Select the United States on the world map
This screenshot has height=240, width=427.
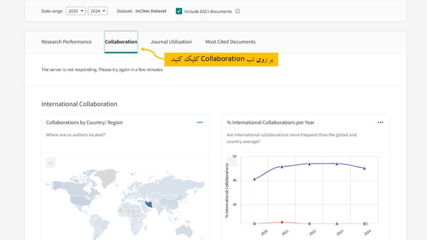tap(79, 201)
